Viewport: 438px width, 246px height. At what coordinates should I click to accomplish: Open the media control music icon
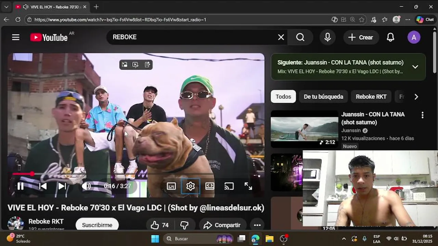[x=373, y=19]
